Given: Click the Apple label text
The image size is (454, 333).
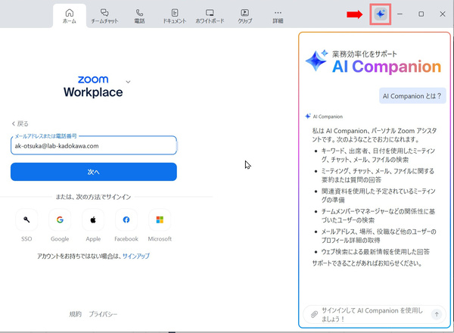Looking at the screenshot, I should 93,239.
